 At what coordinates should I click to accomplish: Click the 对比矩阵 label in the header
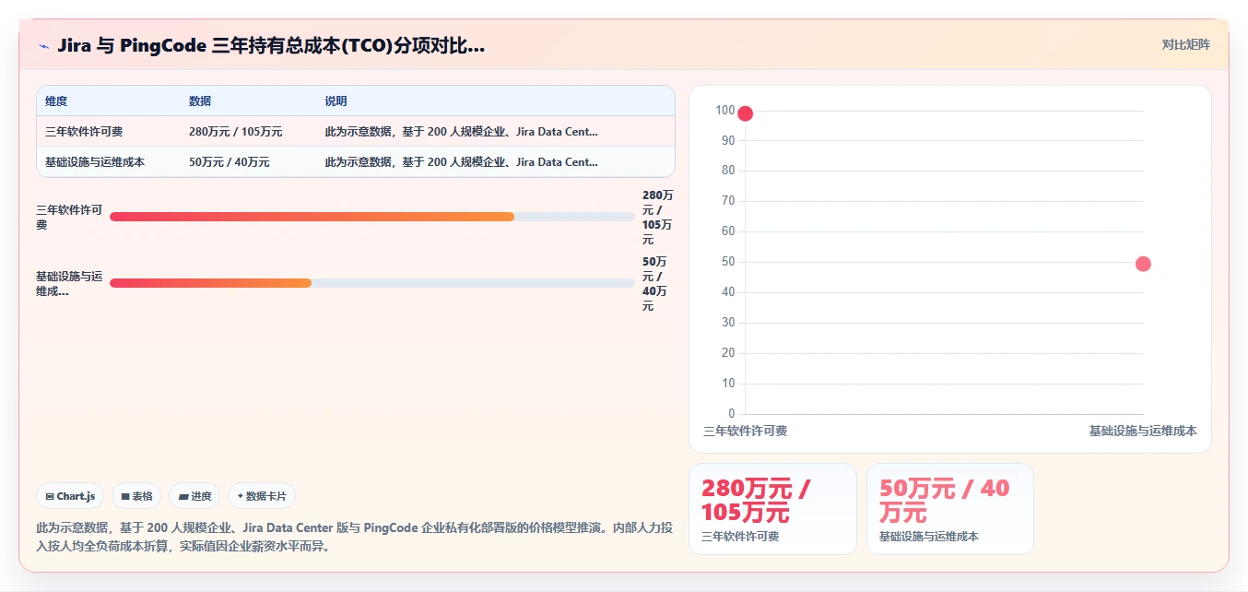point(1186,44)
